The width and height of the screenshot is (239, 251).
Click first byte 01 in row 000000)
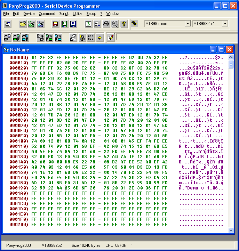pos(34,58)
